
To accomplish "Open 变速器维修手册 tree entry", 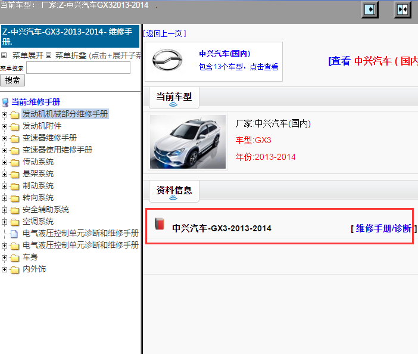I will coord(49,138).
